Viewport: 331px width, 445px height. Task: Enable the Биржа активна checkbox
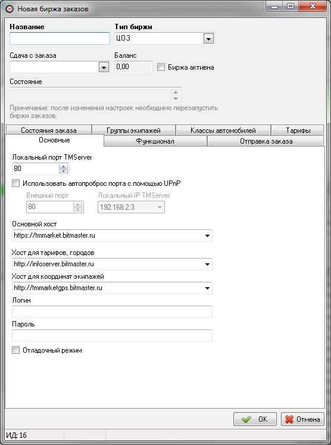[161, 67]
